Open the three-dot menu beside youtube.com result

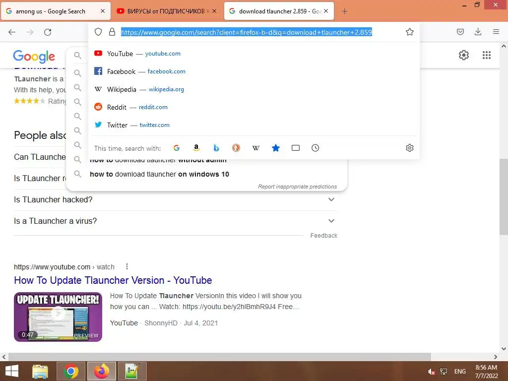point(127,266)
